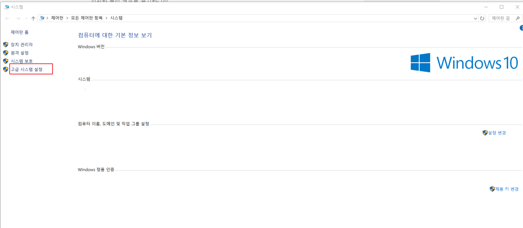Click the shield icon next to 장치 관리자
523x228 pixels.
pyautogui.click(x=6, y=44)
